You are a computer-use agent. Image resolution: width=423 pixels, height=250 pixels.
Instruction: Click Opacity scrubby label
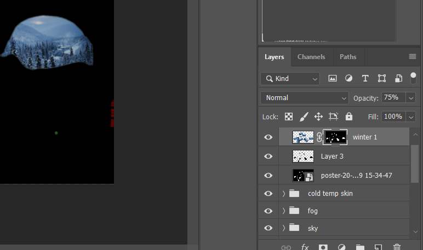coord(366,98)
